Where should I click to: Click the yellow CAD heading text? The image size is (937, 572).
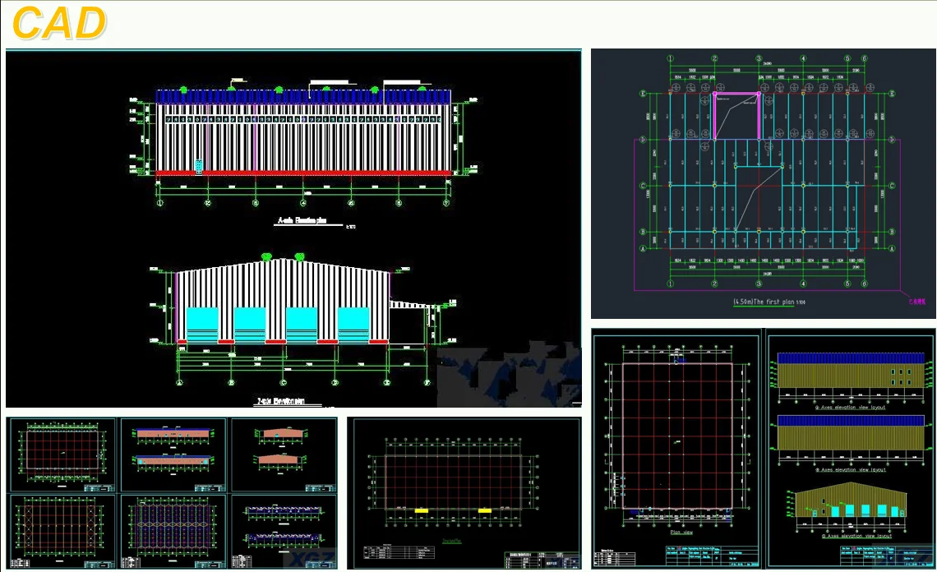tap(59, 23)
